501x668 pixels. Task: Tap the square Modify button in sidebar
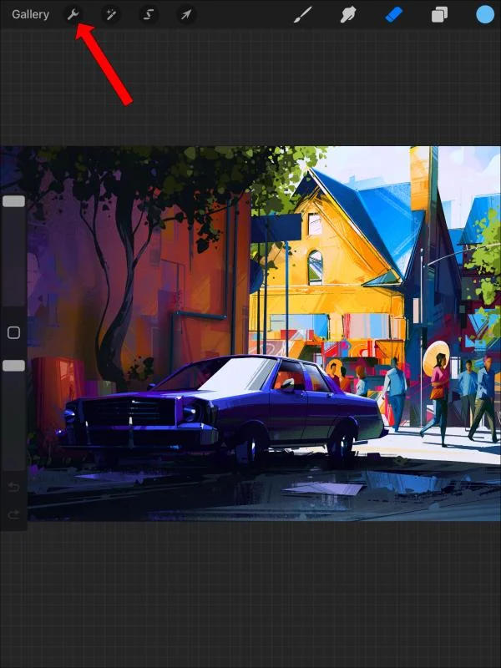click(13, 332)
